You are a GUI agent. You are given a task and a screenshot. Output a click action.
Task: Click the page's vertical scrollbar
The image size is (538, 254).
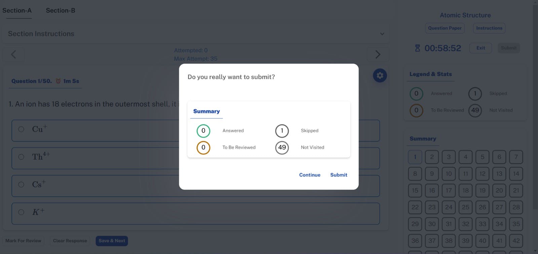click(535, 101)
